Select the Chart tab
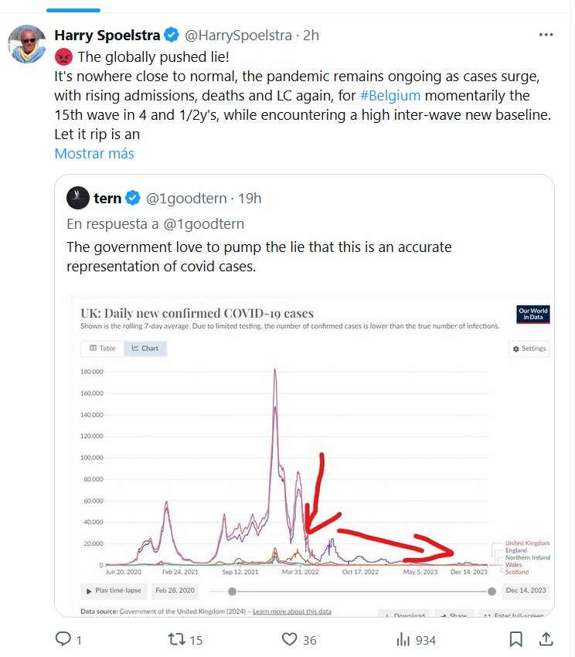575x657 pixels. 145,349
